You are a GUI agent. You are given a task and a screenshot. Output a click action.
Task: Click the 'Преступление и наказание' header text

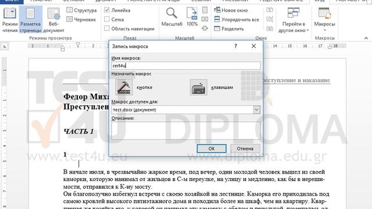point(296,80)
